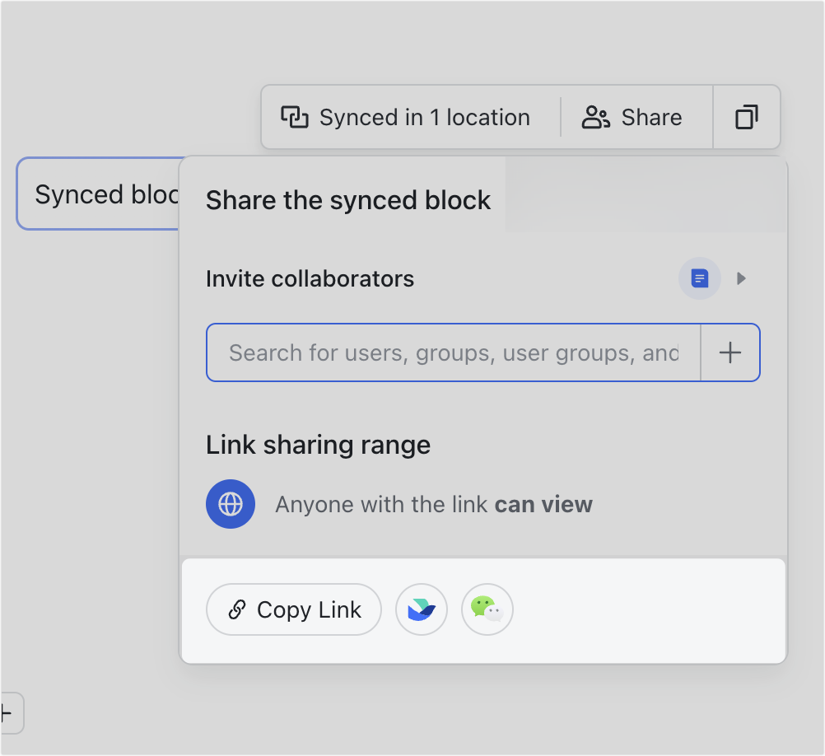Viewport: 825px width, 756px height.
Task: Click the collaborators icon next to Share
Action: 594,117
